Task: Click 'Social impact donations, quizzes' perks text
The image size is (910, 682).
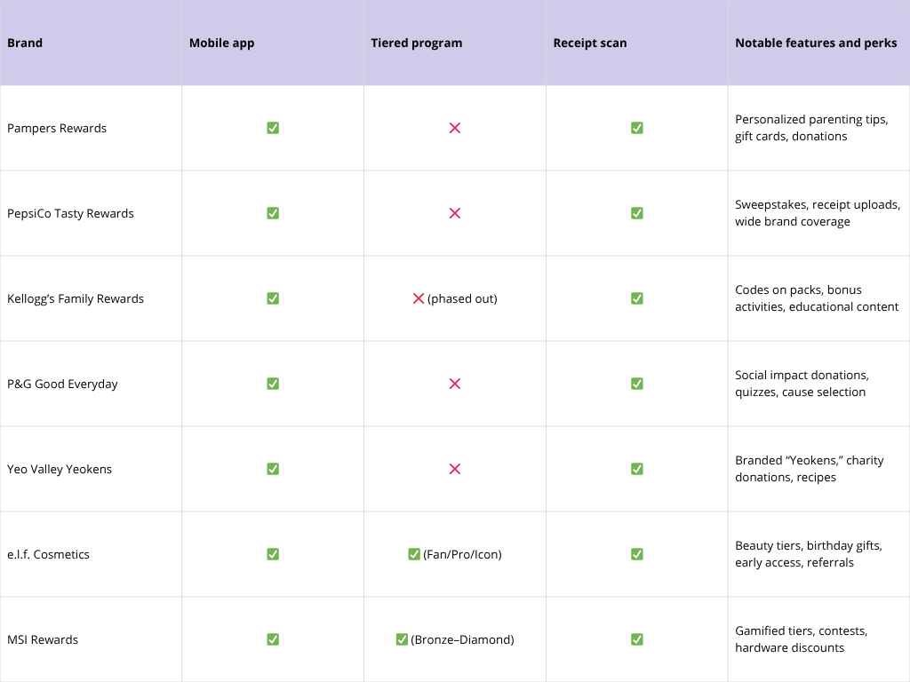Action: point(802,384)
